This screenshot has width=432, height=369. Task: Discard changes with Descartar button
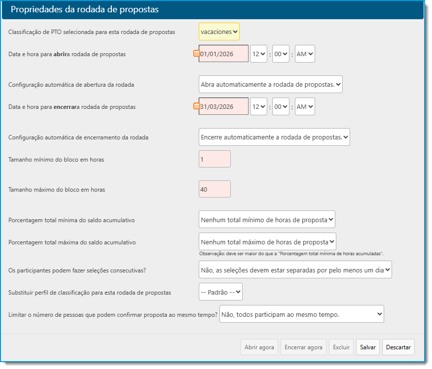pos(398,347)
